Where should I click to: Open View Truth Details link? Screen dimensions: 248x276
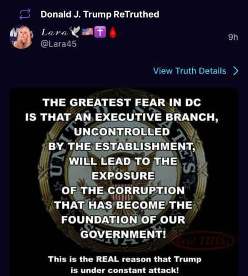point(189,71)
